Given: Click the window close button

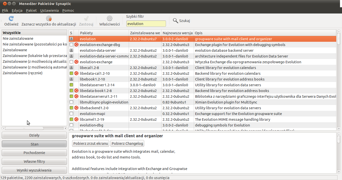Looking at the screenshot, I should (5, 4).
